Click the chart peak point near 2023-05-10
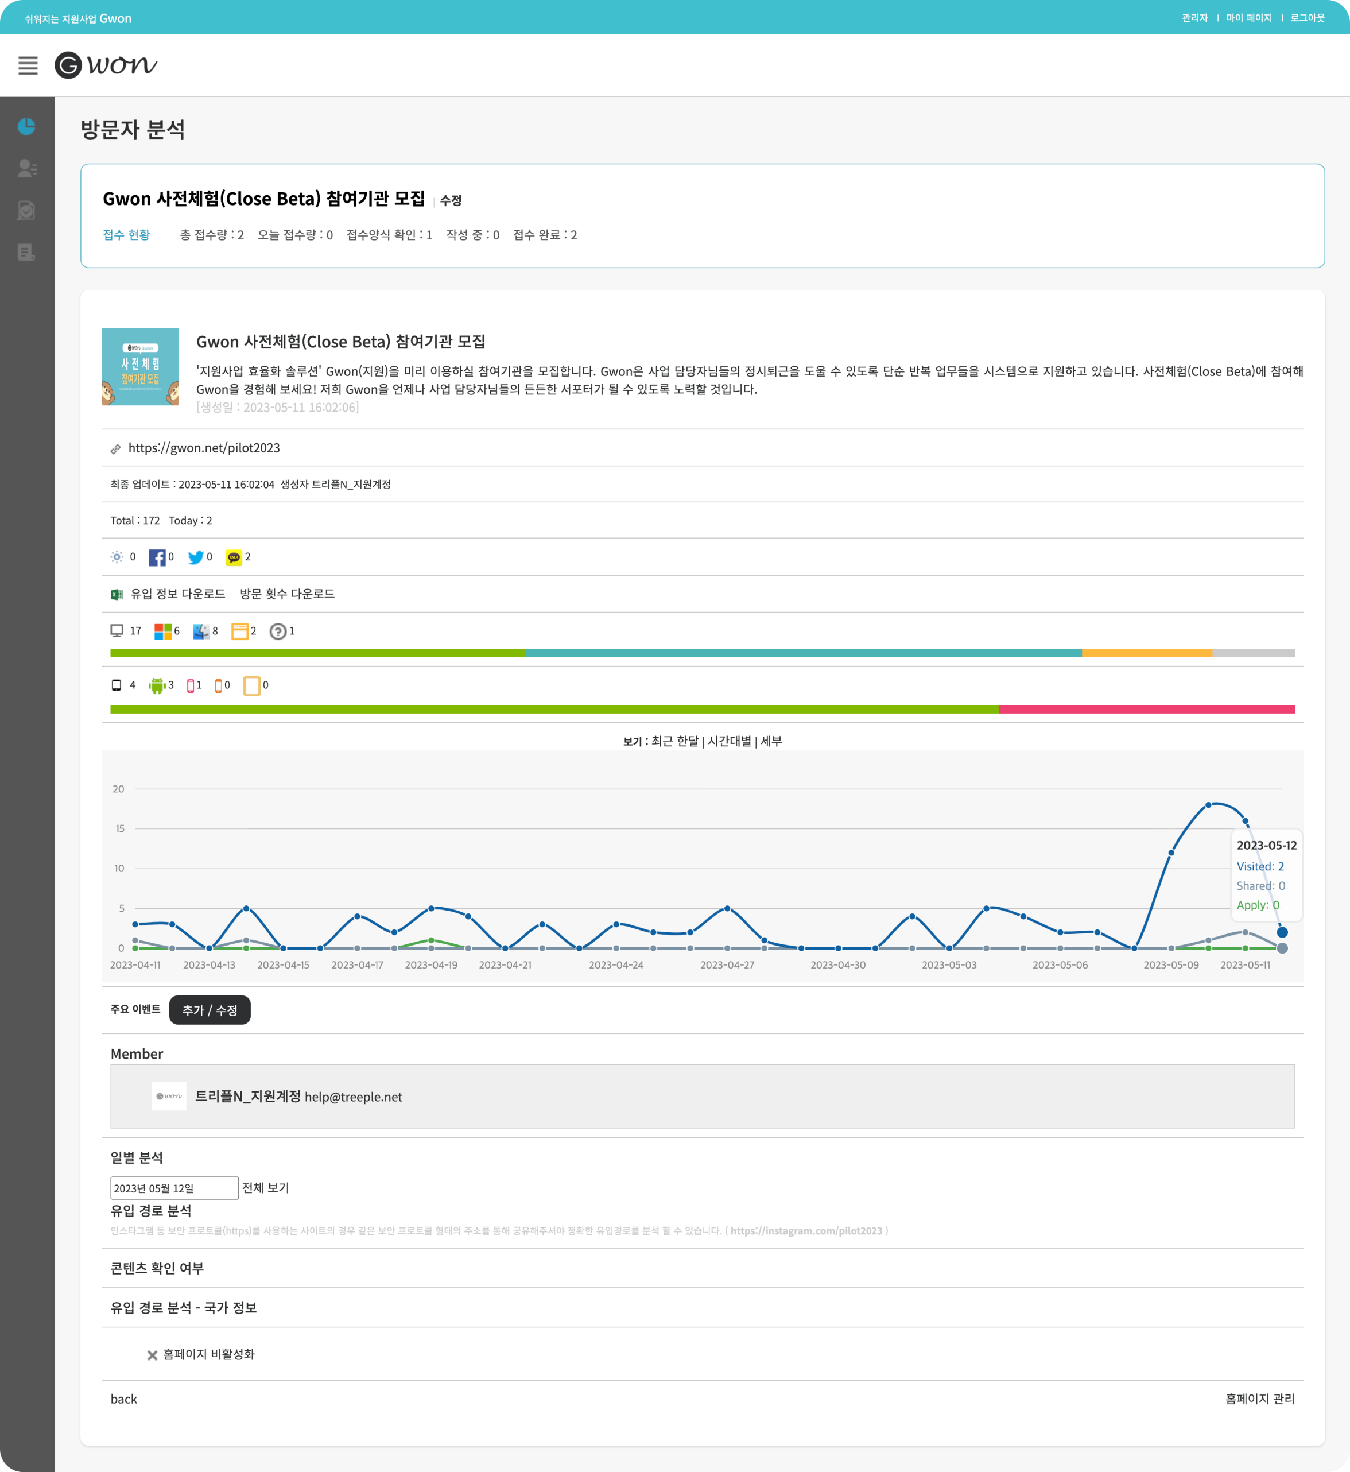 [x=1208, y=805]
